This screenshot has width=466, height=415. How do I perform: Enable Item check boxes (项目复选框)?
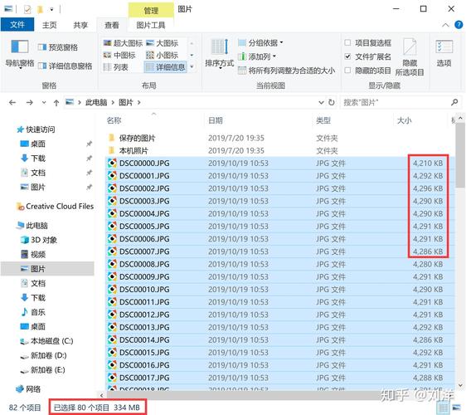[367, 43]
